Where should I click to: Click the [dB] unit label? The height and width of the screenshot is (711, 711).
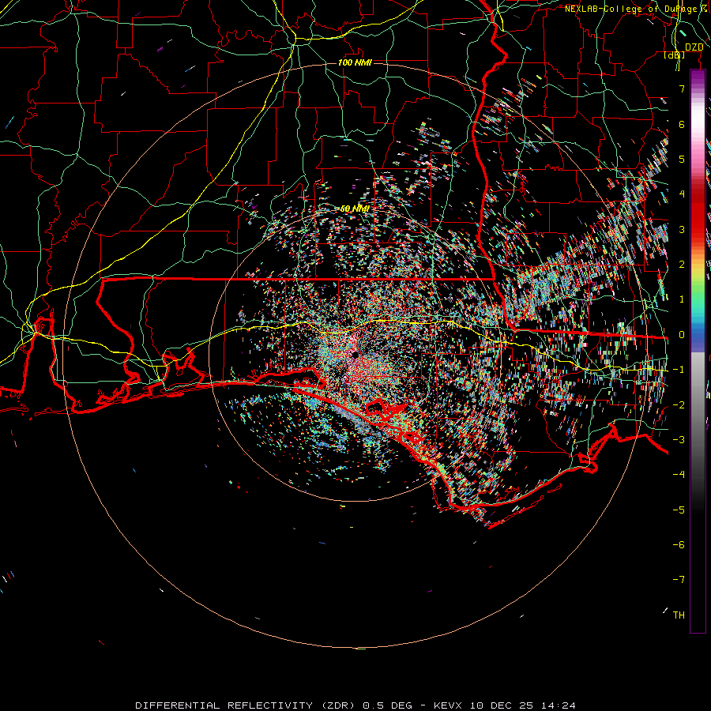point(675,55)
